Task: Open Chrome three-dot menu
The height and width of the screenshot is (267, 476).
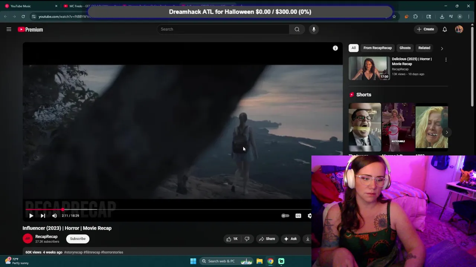Action: (469, 16)
